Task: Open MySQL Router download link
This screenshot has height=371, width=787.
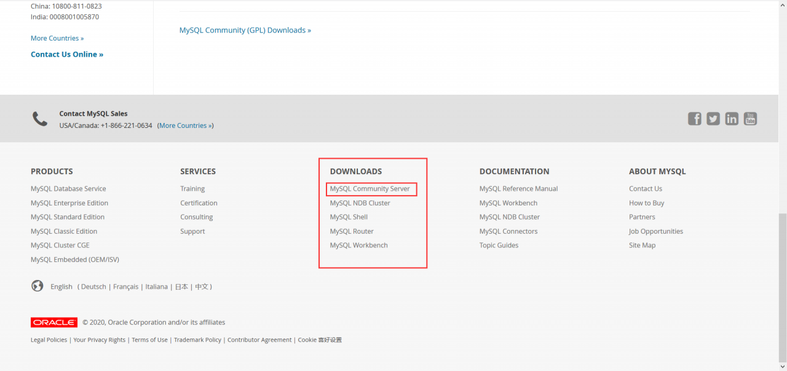Action: click(x=352, y=231)
